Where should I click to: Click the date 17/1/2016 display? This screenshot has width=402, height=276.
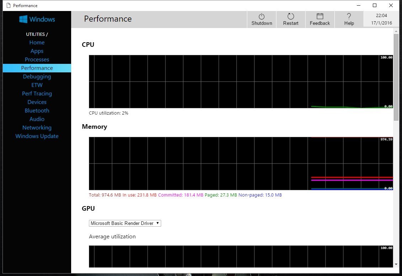381,22
